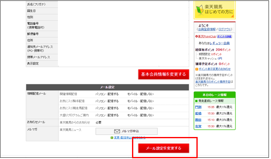Click the 表示設定 field label
The width and height of the screenshot is (271, 159).
tap(33, 64)
